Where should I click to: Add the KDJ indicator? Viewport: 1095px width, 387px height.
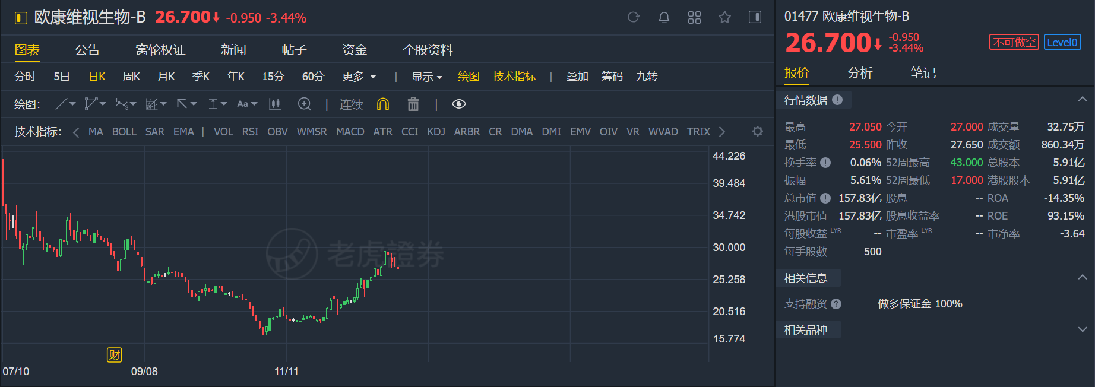click(436, 132)
